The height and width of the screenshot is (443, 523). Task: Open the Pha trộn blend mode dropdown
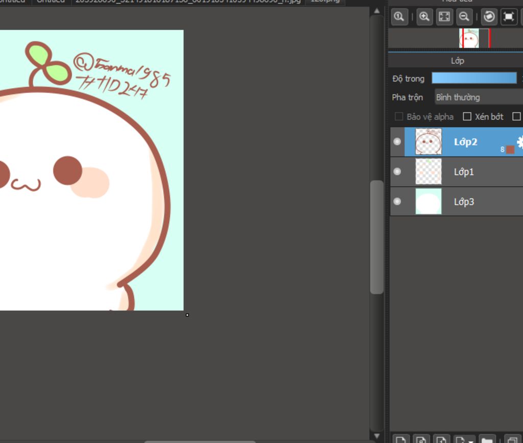(x=479, y=97)
